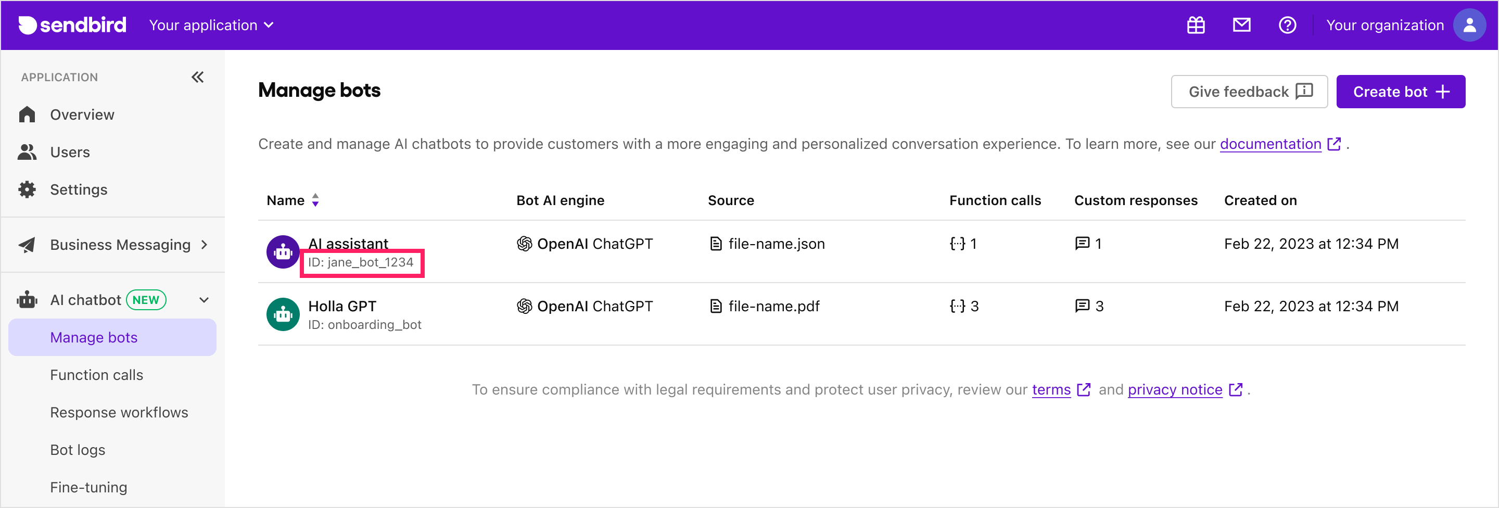Collapse the AI chatbot section

204,300
